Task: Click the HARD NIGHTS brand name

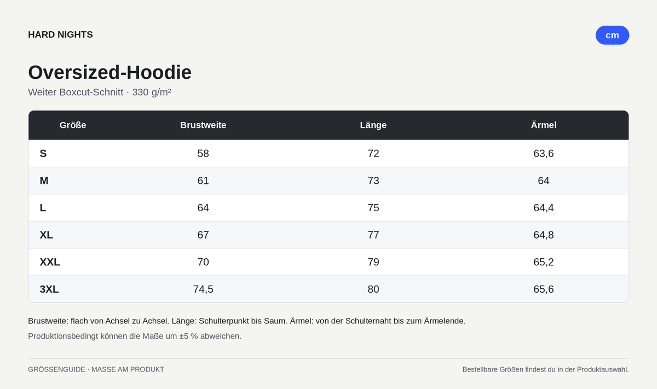Action: tap(60, 34)
